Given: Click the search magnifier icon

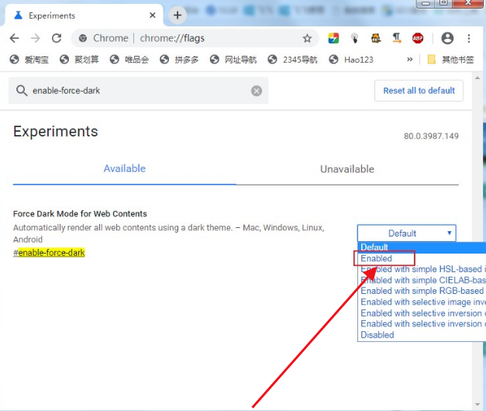Looking at the screenshot, I should click(22, 91).
